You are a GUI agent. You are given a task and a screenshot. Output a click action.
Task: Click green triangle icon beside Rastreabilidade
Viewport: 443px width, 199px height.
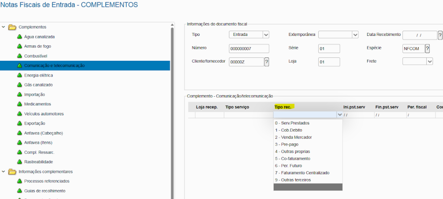pos(19,162)
